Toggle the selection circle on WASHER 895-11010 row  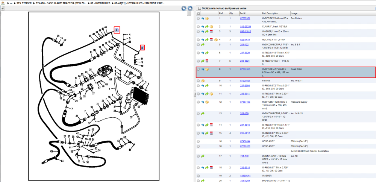pyautogui.click(x=198, y=32)
